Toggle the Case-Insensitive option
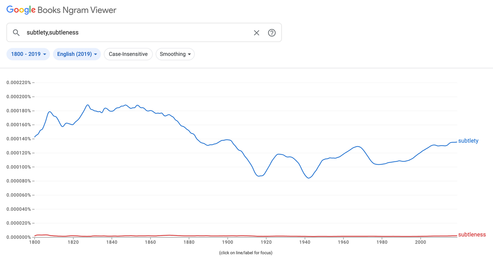493x262 pixels. [x=128, y=54]
